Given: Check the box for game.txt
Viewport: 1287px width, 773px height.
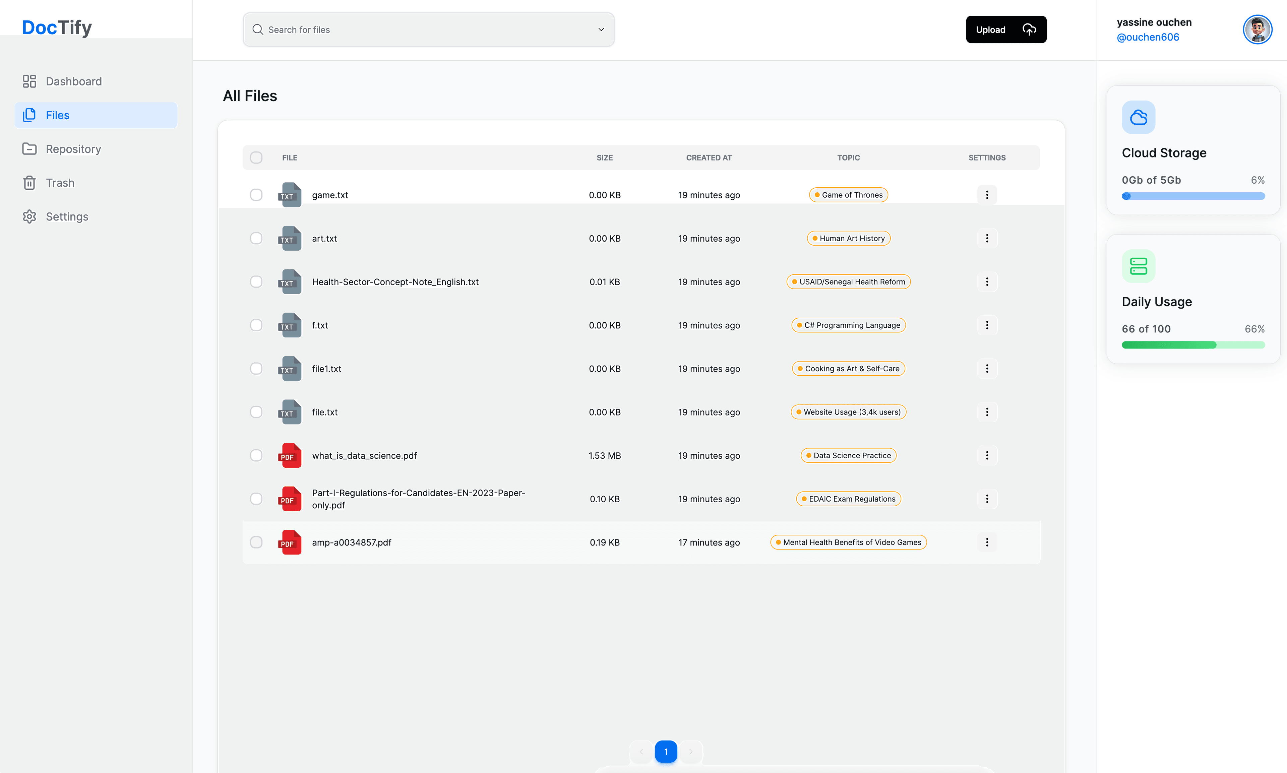Looking at the screenshot, I should (x=256, y=195).
